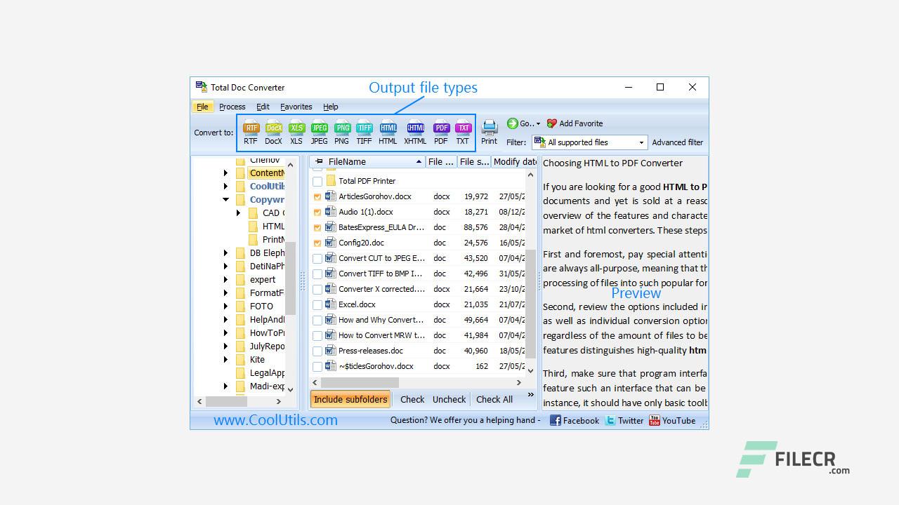This screenshot has width=899, height=505.
Task: Select XLS output file type
Action: click(x=296, y=128)
